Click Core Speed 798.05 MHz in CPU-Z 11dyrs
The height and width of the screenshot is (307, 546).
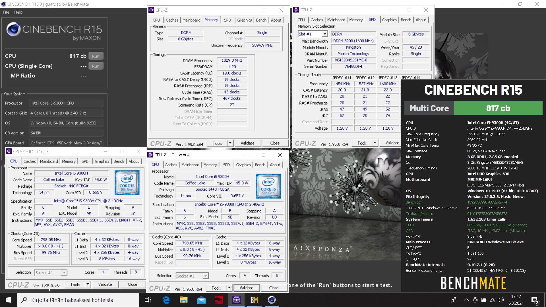[51, 240]
